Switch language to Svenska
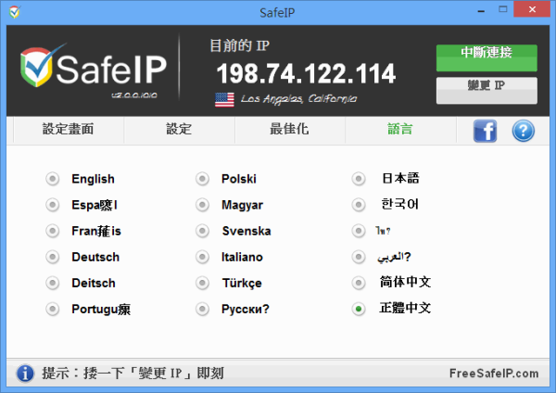 pyautogui.click(x=202, y=231)
